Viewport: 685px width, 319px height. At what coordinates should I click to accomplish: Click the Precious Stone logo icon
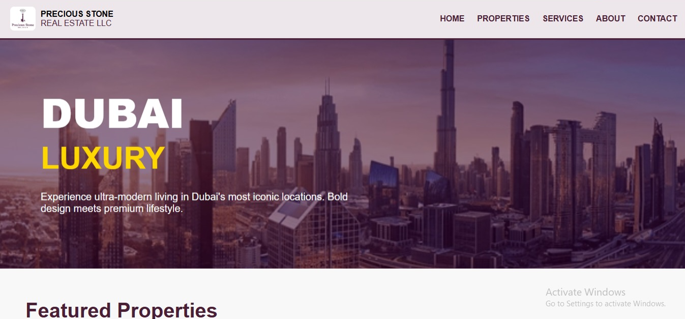(x=23, y=19)
